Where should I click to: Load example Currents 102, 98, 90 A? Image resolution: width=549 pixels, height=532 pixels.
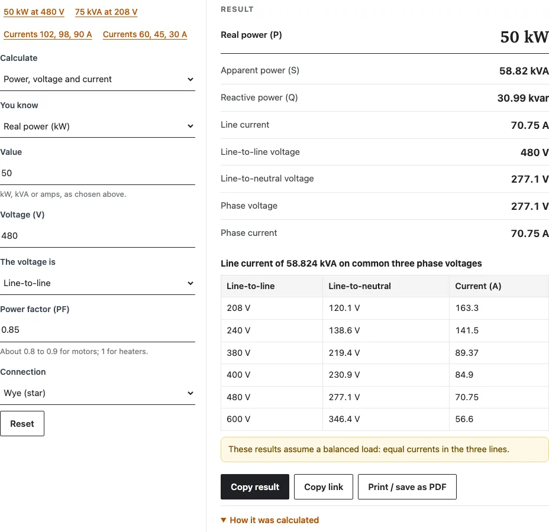(x=47, y=34)
